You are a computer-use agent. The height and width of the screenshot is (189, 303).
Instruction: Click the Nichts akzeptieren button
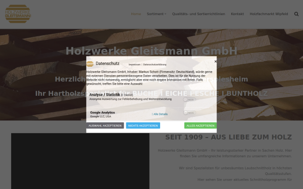[143, 125]
